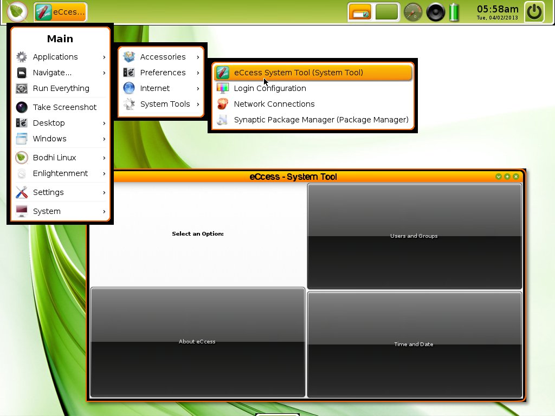This screenshot has height=416, width=555.
Task: Open the Accessories submenu
Action: coord(161,57)
